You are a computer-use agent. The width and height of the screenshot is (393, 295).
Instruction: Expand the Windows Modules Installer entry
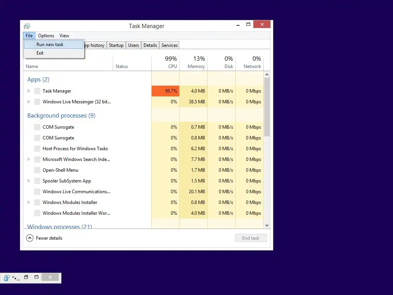28,202
